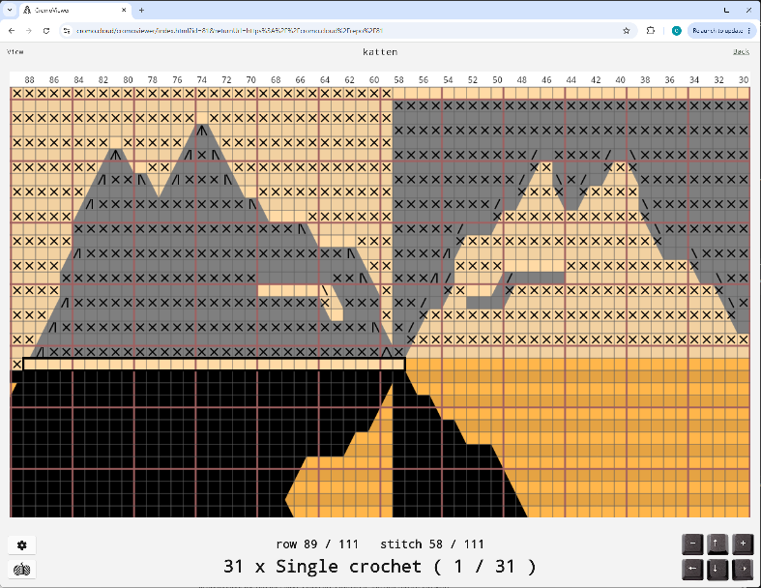The image size is (761, 588).
Task: Click column number 88 header
Action: pyautogui.click(x=30, y=79)
